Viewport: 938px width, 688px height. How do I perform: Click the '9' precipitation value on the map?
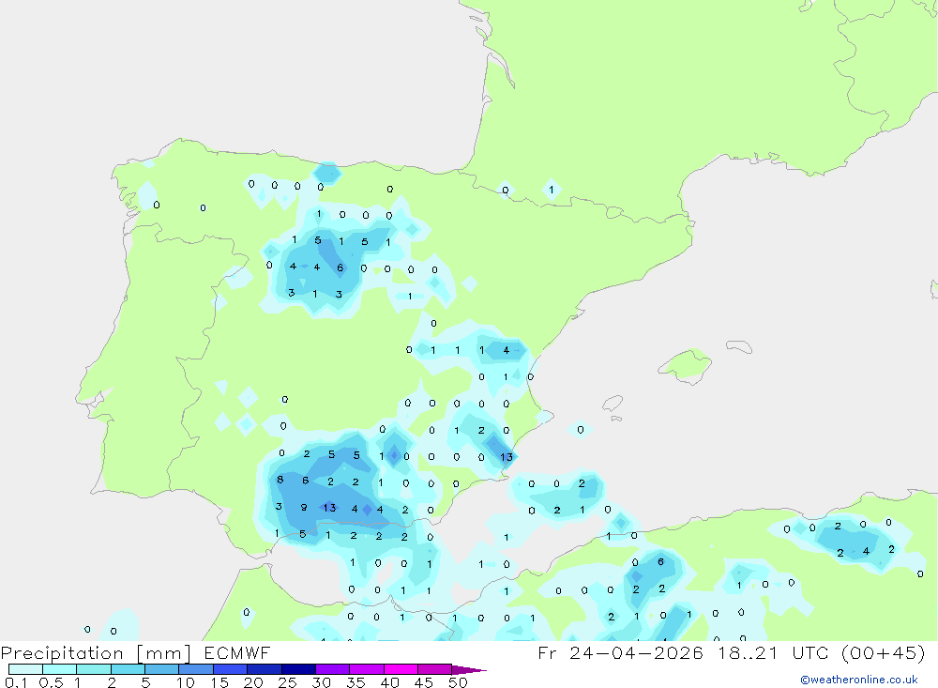pyautogui.click(x=304, y=507)
